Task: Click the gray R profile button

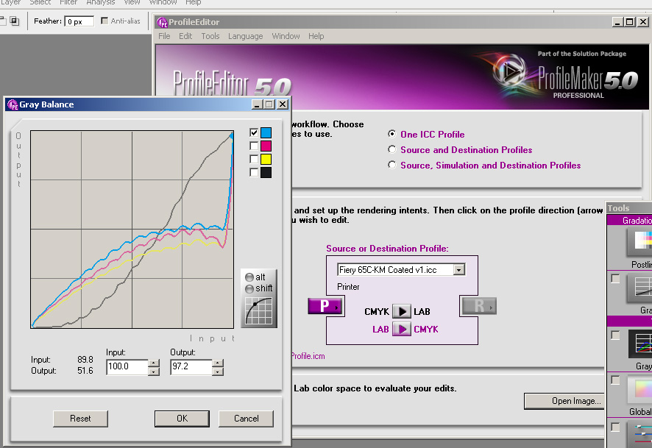Action: click(x=479, y=306)
